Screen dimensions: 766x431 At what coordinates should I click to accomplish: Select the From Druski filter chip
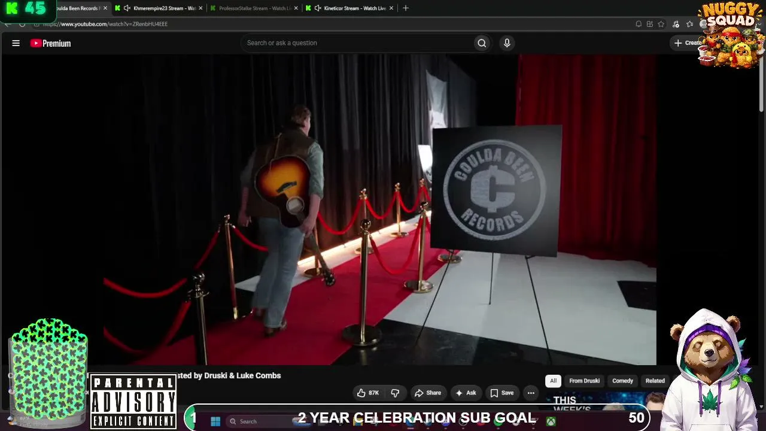point(584,381)
